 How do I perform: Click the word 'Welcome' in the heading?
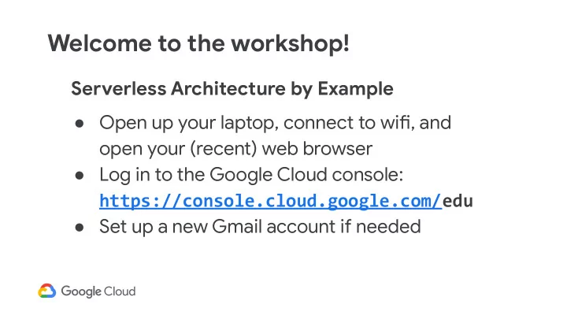99,43
